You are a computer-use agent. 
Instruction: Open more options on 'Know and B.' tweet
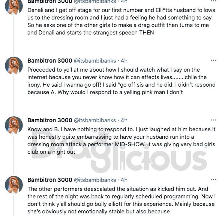tap(213, 120)
